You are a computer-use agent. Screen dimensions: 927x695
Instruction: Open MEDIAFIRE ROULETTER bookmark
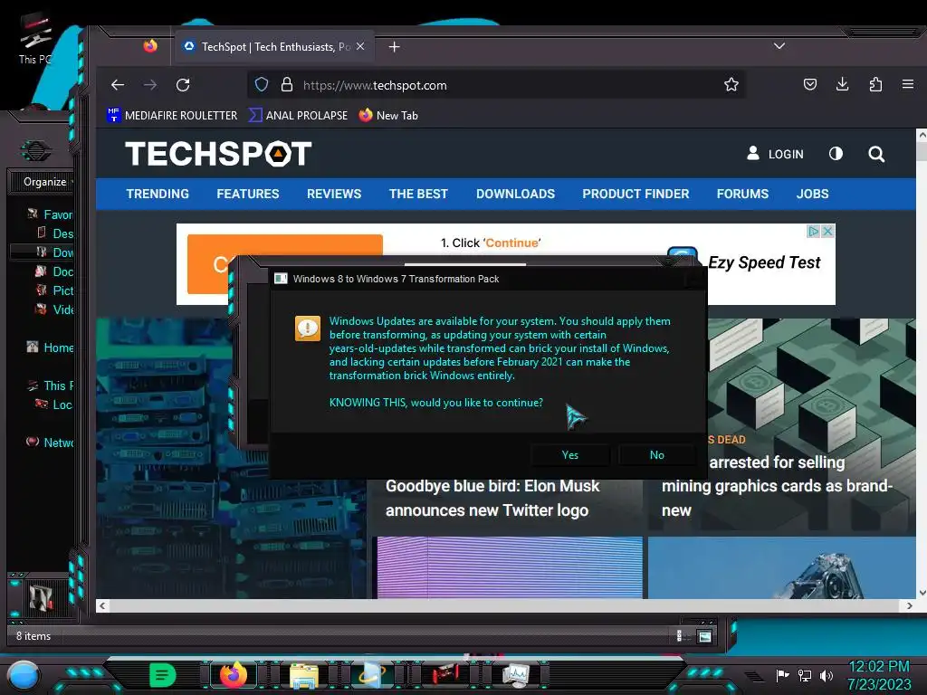point(172,115)
